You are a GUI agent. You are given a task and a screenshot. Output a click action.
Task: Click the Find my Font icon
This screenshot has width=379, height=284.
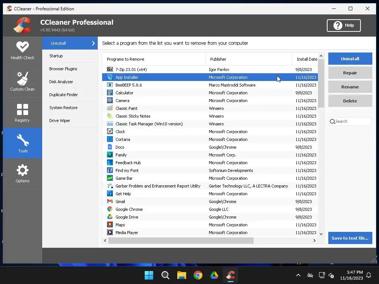(110, 170)
